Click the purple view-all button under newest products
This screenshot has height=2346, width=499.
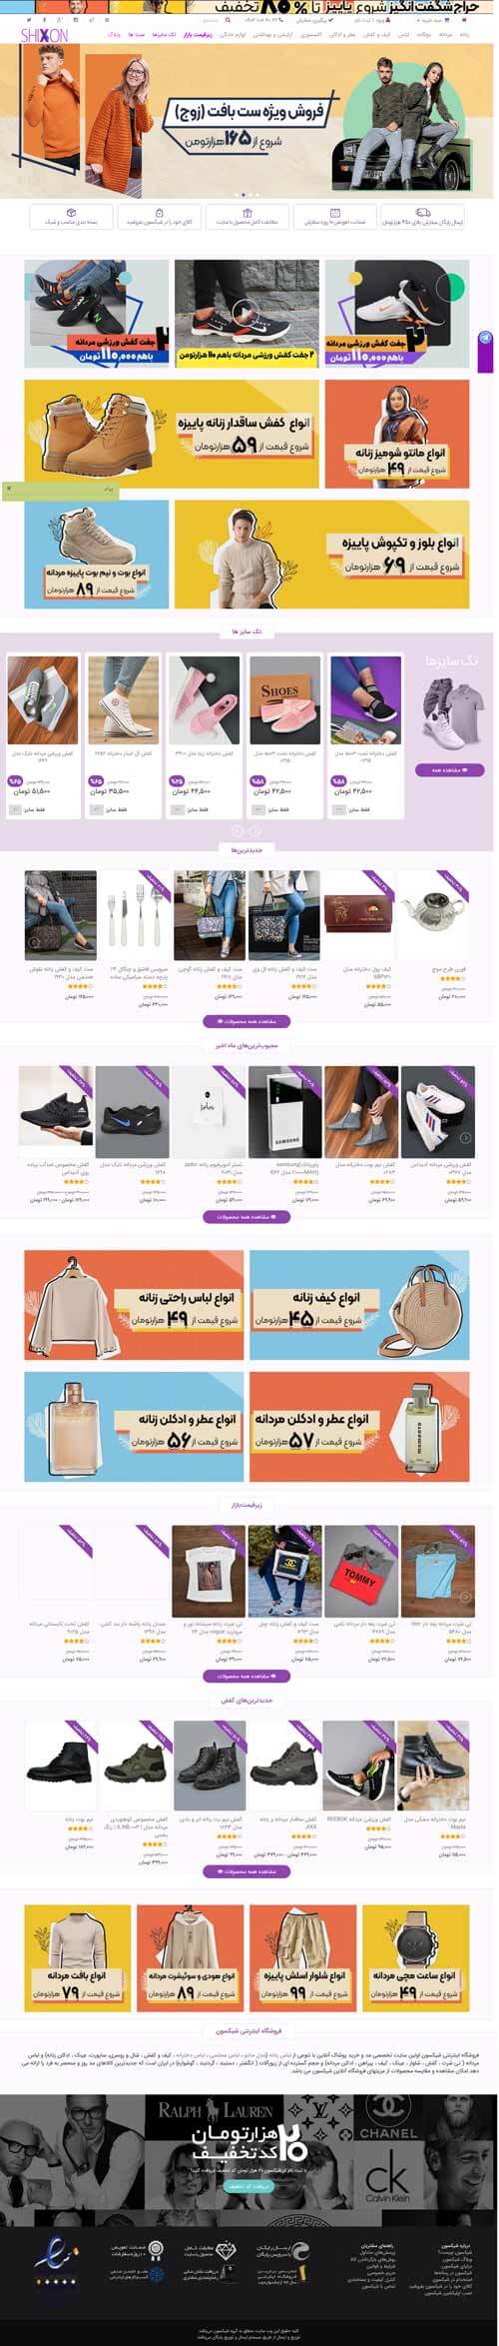247,1021
